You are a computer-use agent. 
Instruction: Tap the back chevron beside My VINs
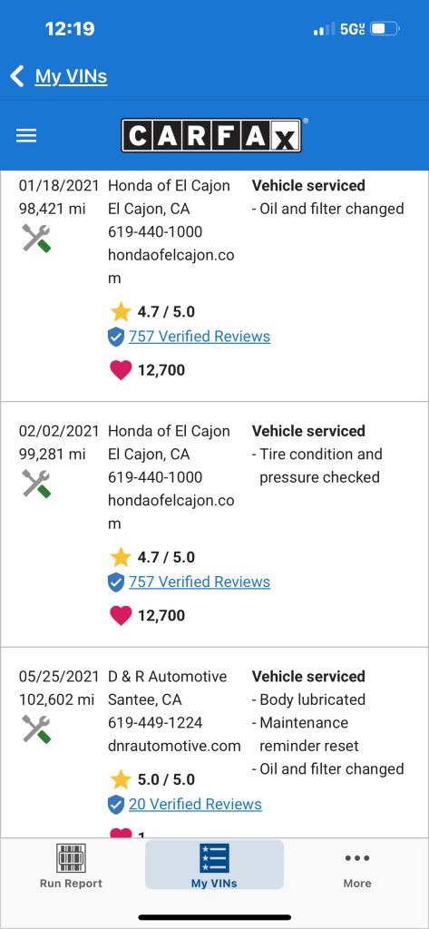(17, 76)
